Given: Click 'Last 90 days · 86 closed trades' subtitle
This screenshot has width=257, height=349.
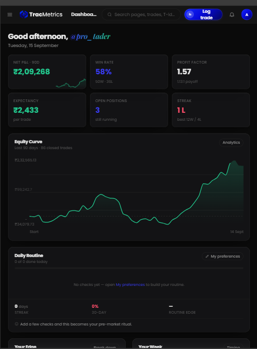Looking at the screenshot, I should tap(43, 148).
